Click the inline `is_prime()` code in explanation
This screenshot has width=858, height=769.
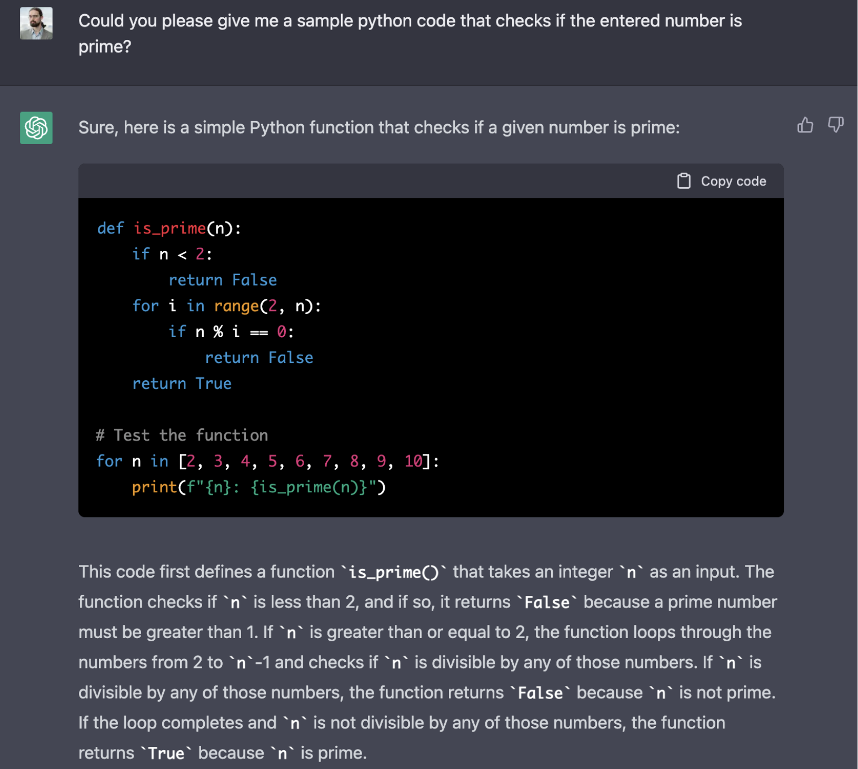tap(394, 572)
